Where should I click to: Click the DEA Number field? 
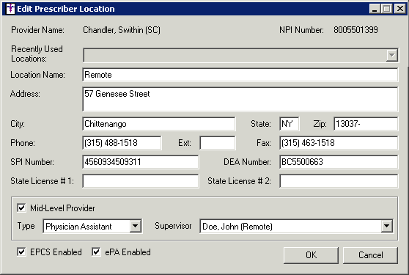[339, 162]
